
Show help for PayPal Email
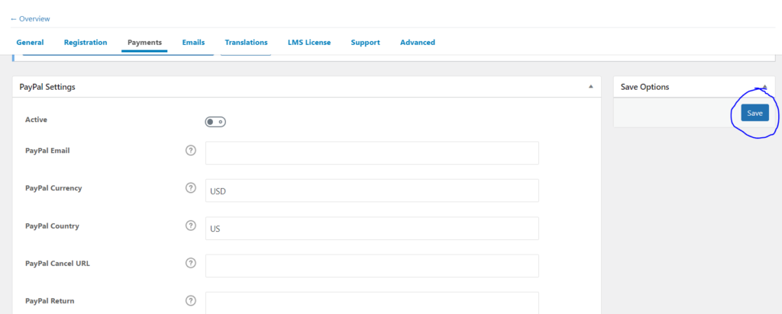[x=190, y=150]
